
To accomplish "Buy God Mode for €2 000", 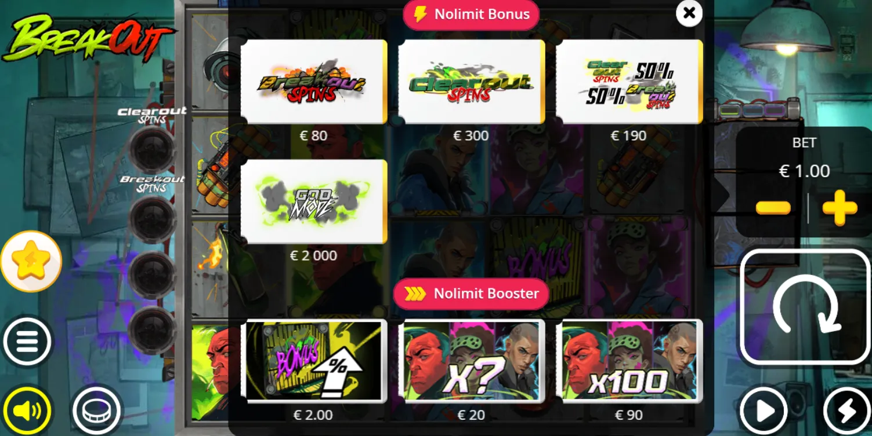I will (314, 201).
